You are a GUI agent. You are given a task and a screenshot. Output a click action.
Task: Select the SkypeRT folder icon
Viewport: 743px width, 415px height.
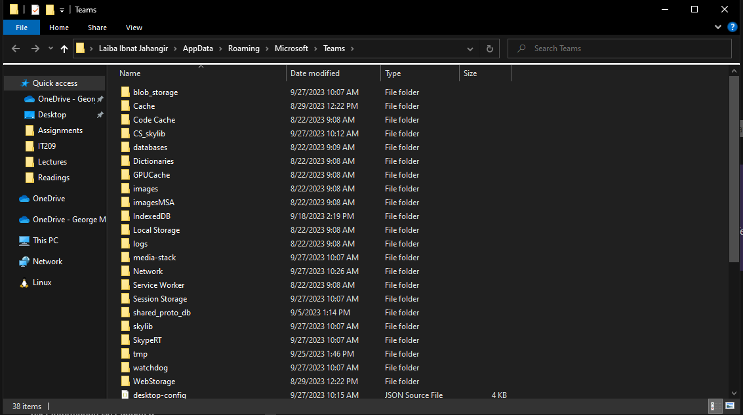(125, 340)
